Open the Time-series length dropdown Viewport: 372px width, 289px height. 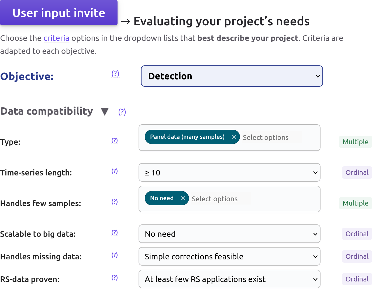pos(229,172)
